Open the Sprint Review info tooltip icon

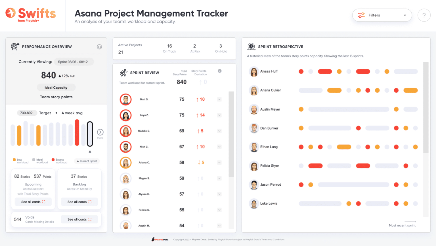(x=219, y=71)
